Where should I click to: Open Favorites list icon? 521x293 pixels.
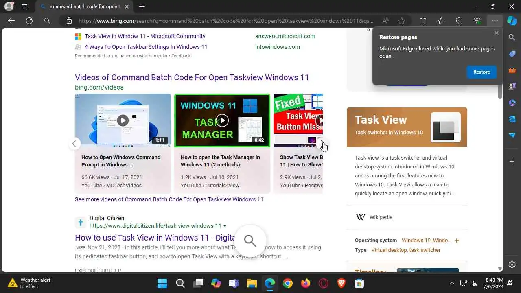(x=441, y=21)
